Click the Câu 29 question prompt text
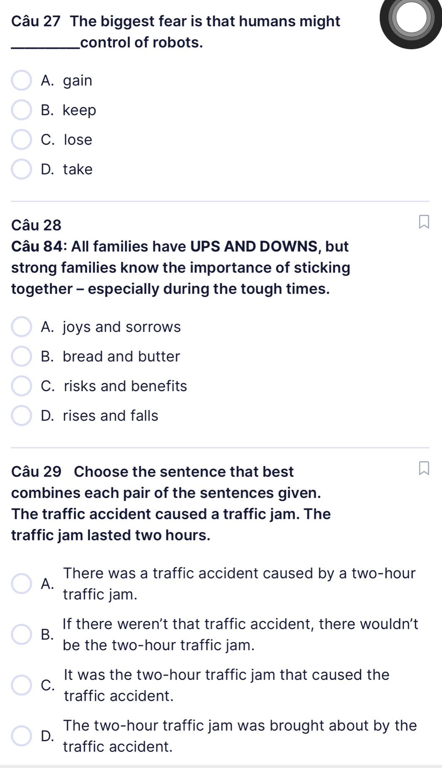Viewport: 442px width, 772px height. click(x=171, y=504)
